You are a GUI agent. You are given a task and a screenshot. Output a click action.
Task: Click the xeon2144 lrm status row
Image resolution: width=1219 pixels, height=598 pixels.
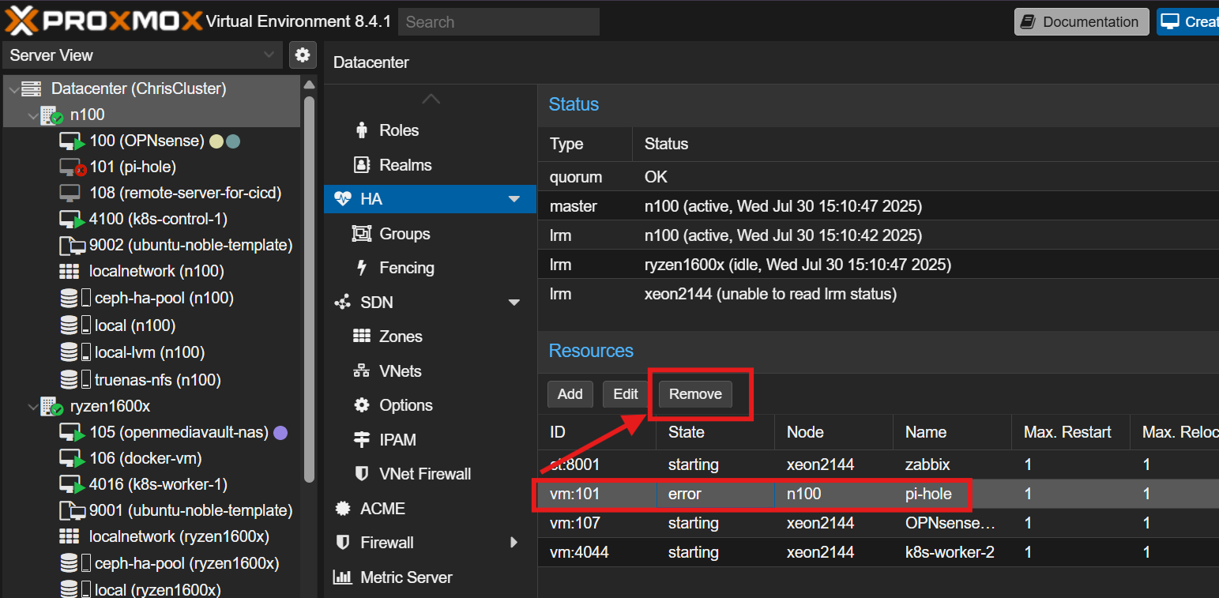(x=879, y=294)
